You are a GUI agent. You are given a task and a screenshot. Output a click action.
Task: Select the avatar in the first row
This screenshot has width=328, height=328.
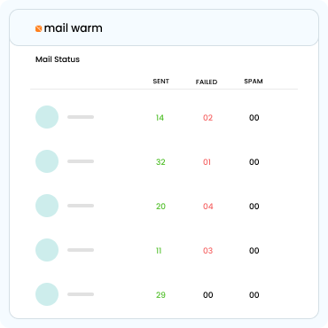(x=47, y=117)
